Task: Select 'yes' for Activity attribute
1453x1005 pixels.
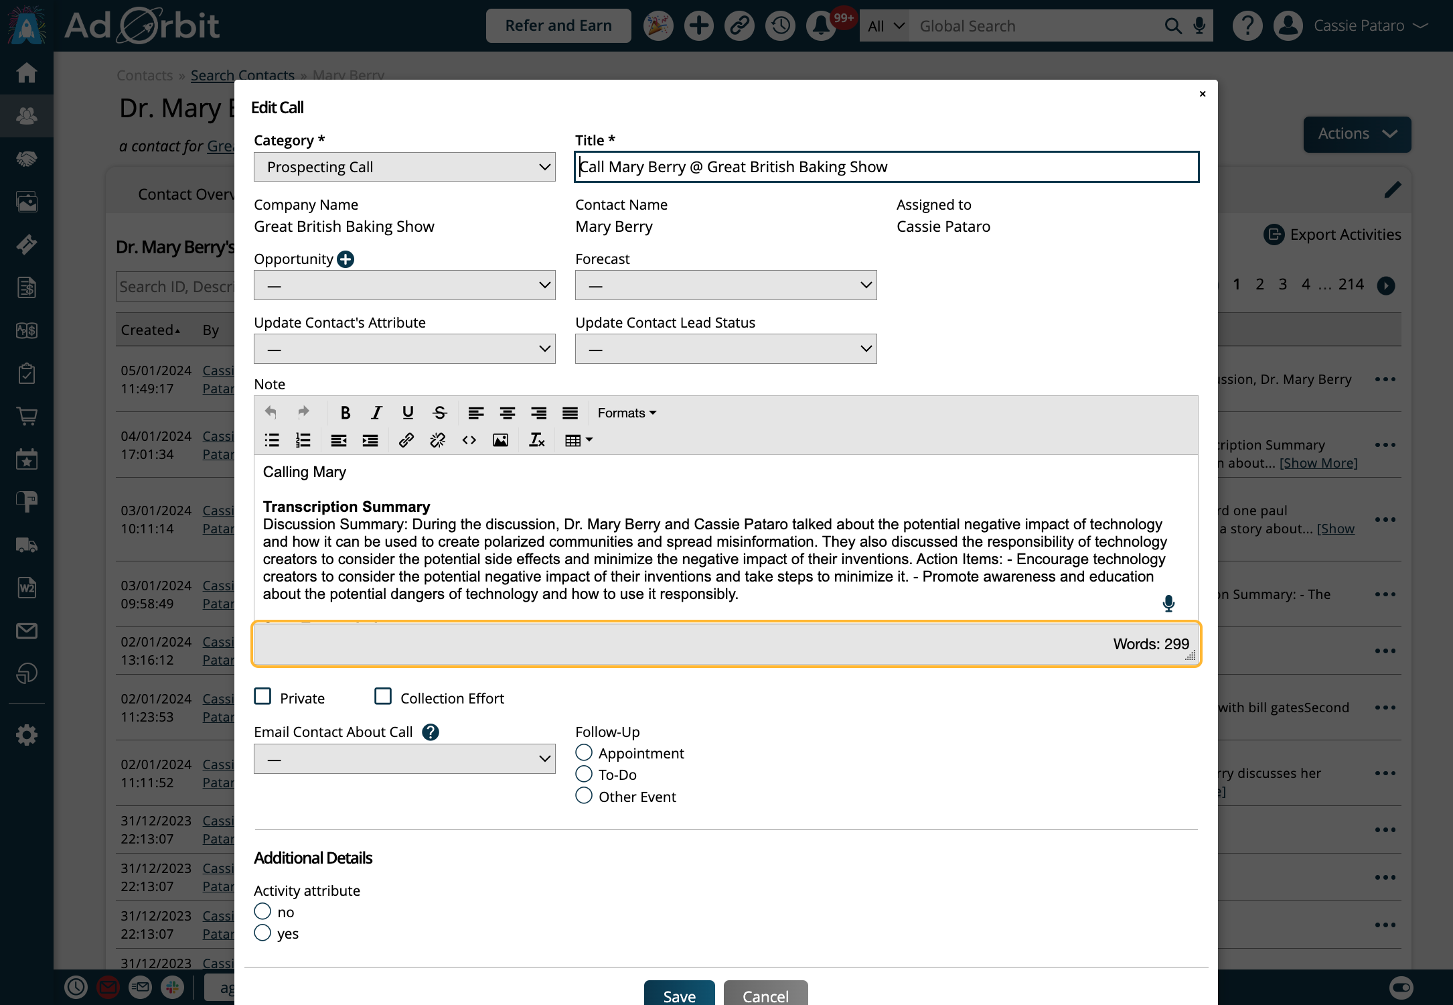Action: (x=262, y=933)
